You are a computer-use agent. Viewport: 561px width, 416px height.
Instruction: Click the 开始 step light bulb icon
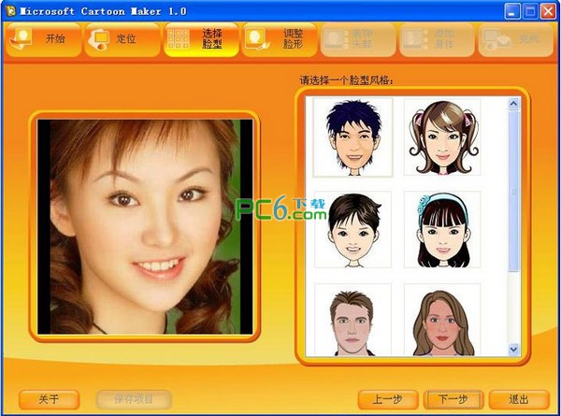point(21,39)
